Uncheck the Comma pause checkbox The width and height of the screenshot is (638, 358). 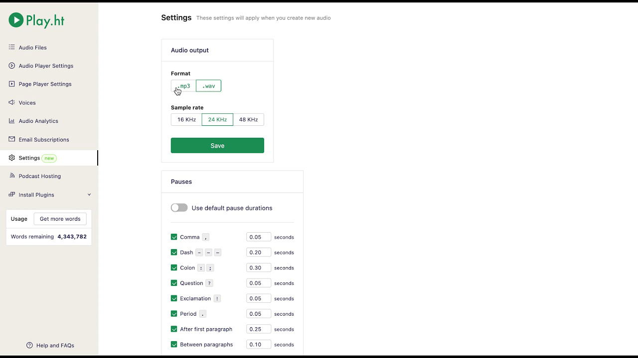[x=174, y=237]
